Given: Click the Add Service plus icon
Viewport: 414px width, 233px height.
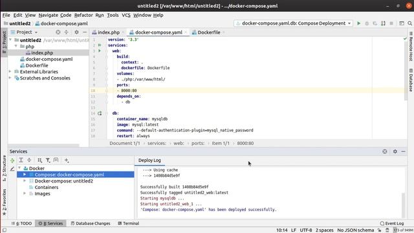Looking at the screenshot, I should click(67, 160).
